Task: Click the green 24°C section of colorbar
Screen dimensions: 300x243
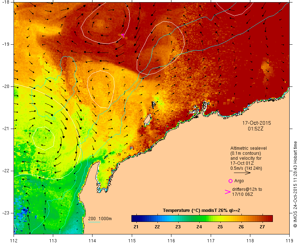Action: click(199, 218)
